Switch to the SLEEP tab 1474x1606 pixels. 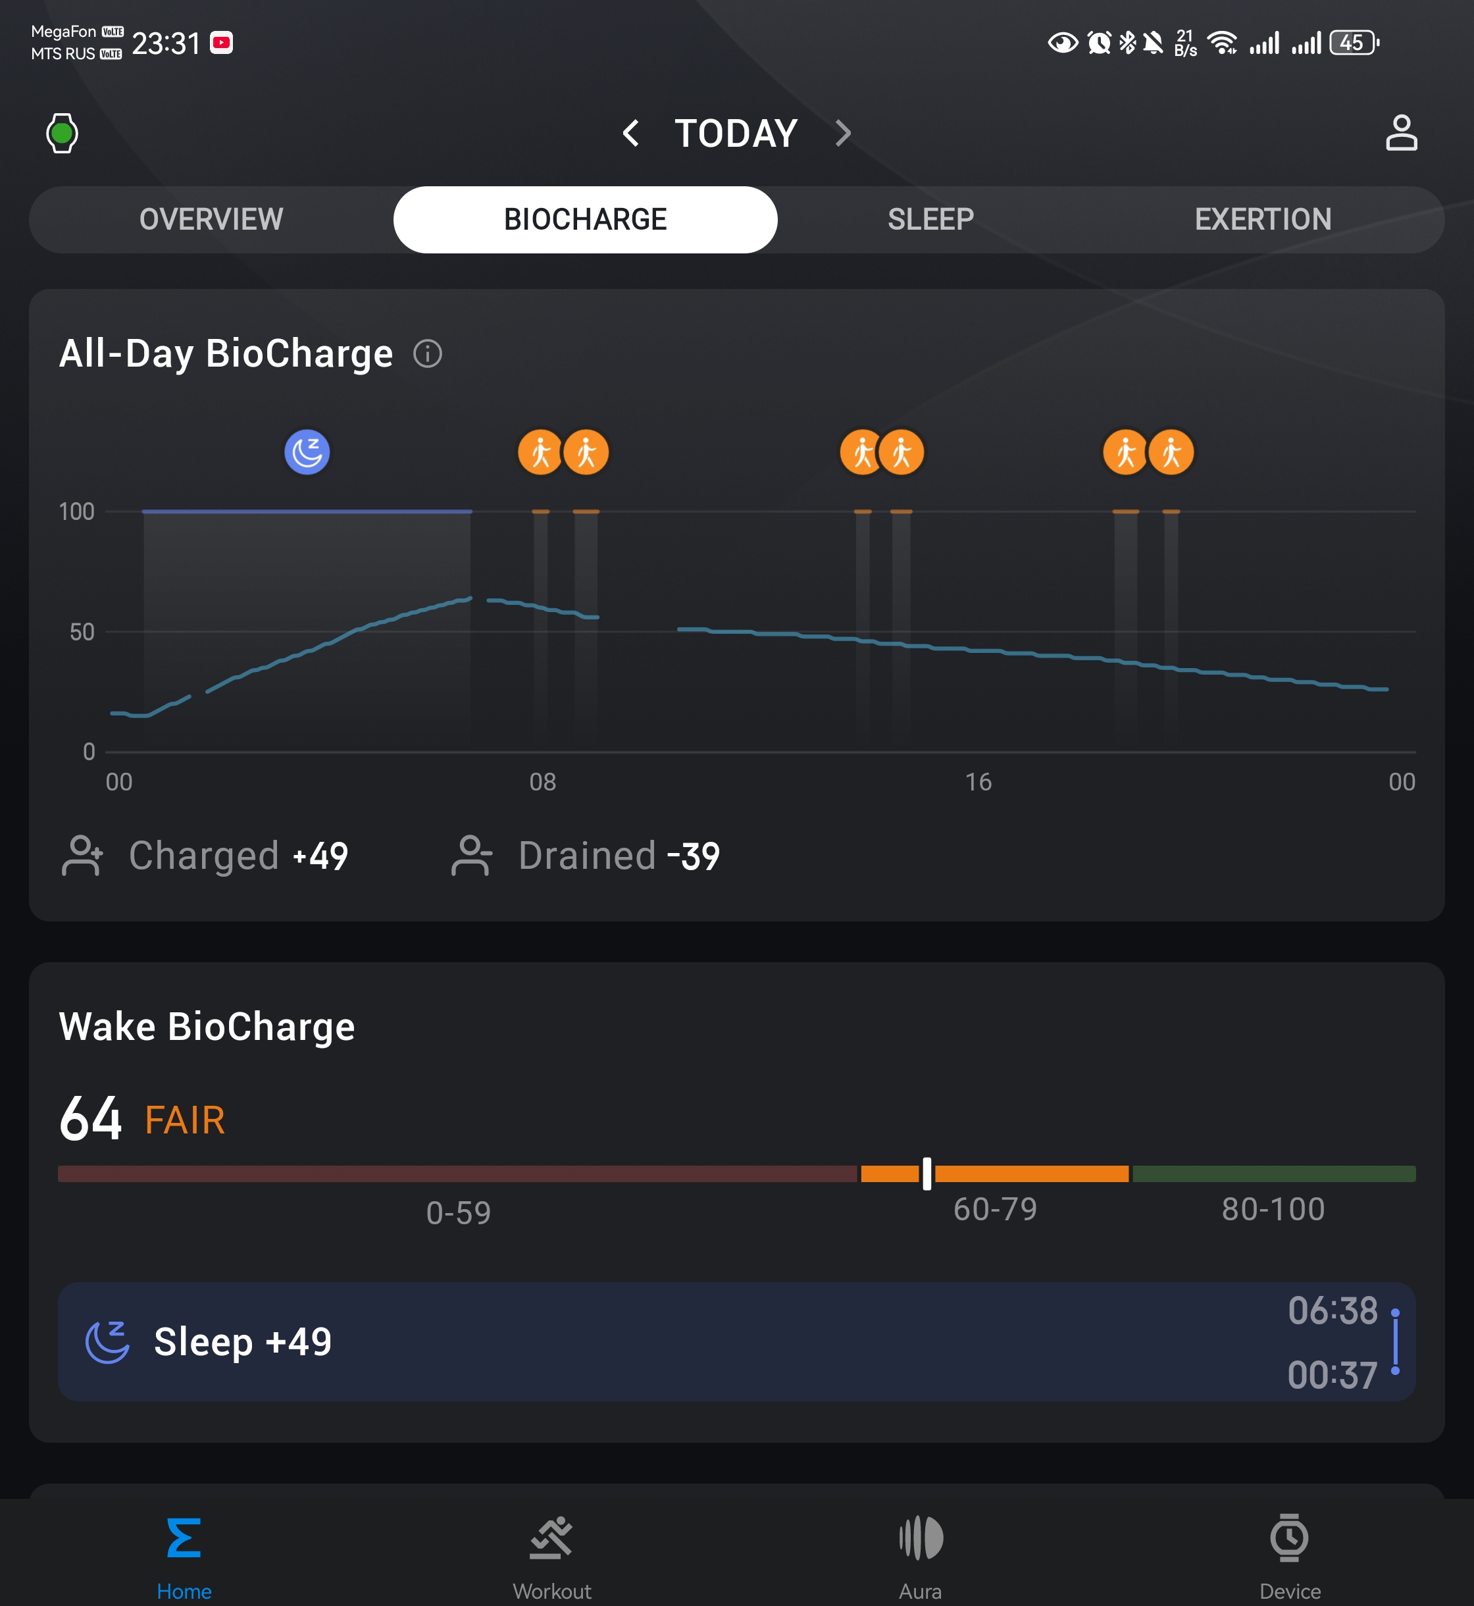click(930, 219)
